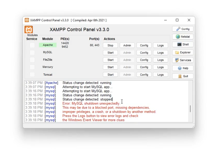The image size is (216, 154).
Task: Open the Services panel
Action: [182, 60]
